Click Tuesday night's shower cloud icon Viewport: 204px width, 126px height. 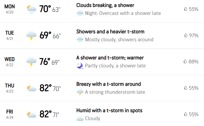(x=80, y=39)
